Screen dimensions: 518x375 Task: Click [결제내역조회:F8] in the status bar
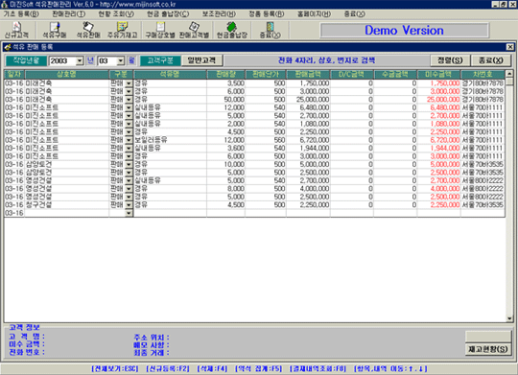(x=318, y=368)
